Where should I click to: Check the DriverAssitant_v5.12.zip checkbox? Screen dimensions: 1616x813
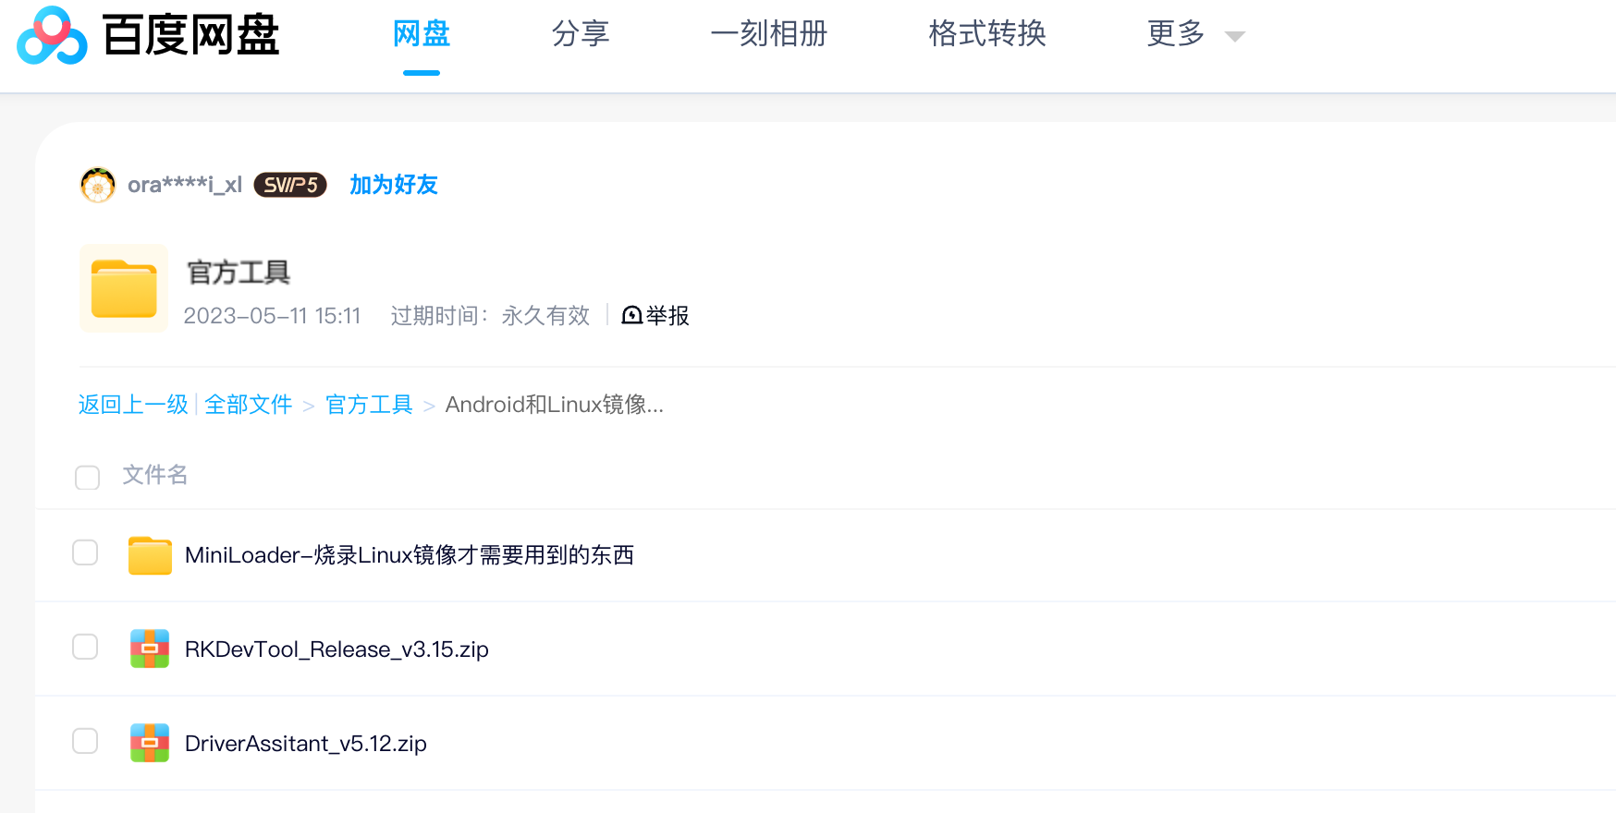pos(85,741)
